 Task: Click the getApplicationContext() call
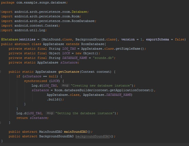coord(132,90)
